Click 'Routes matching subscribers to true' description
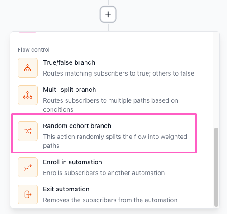 click(x=118, y=73)
